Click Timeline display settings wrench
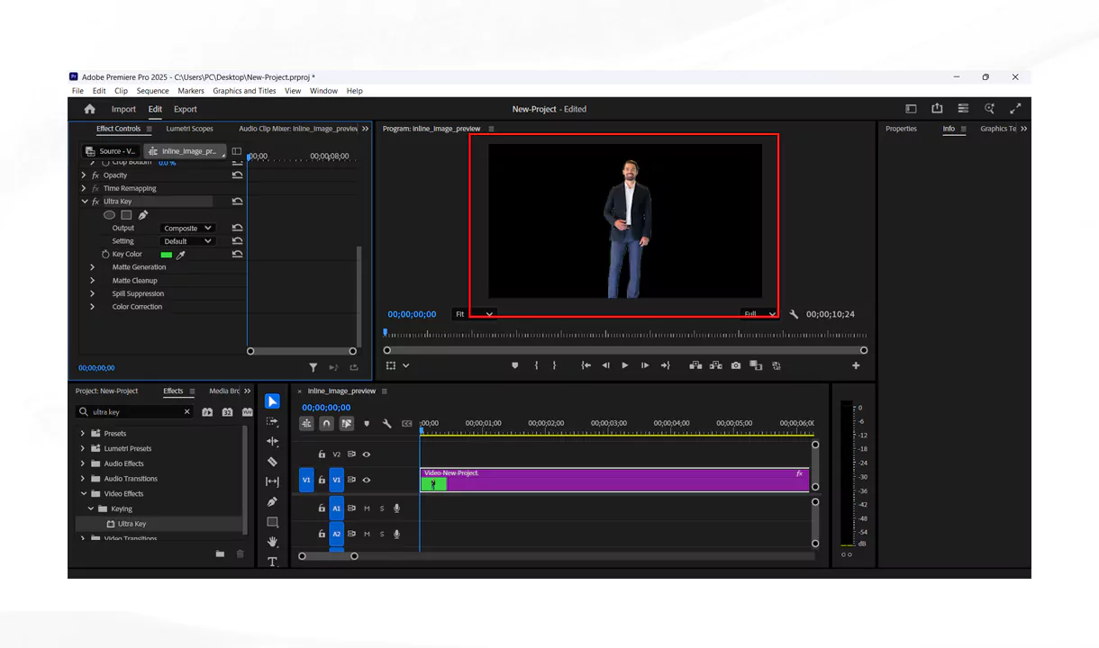 click(x=386, y=423)
